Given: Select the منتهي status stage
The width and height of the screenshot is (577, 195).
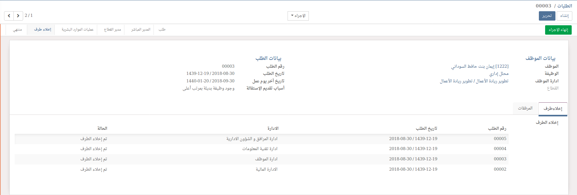Looking at the screenshot, I should point(17,30).
